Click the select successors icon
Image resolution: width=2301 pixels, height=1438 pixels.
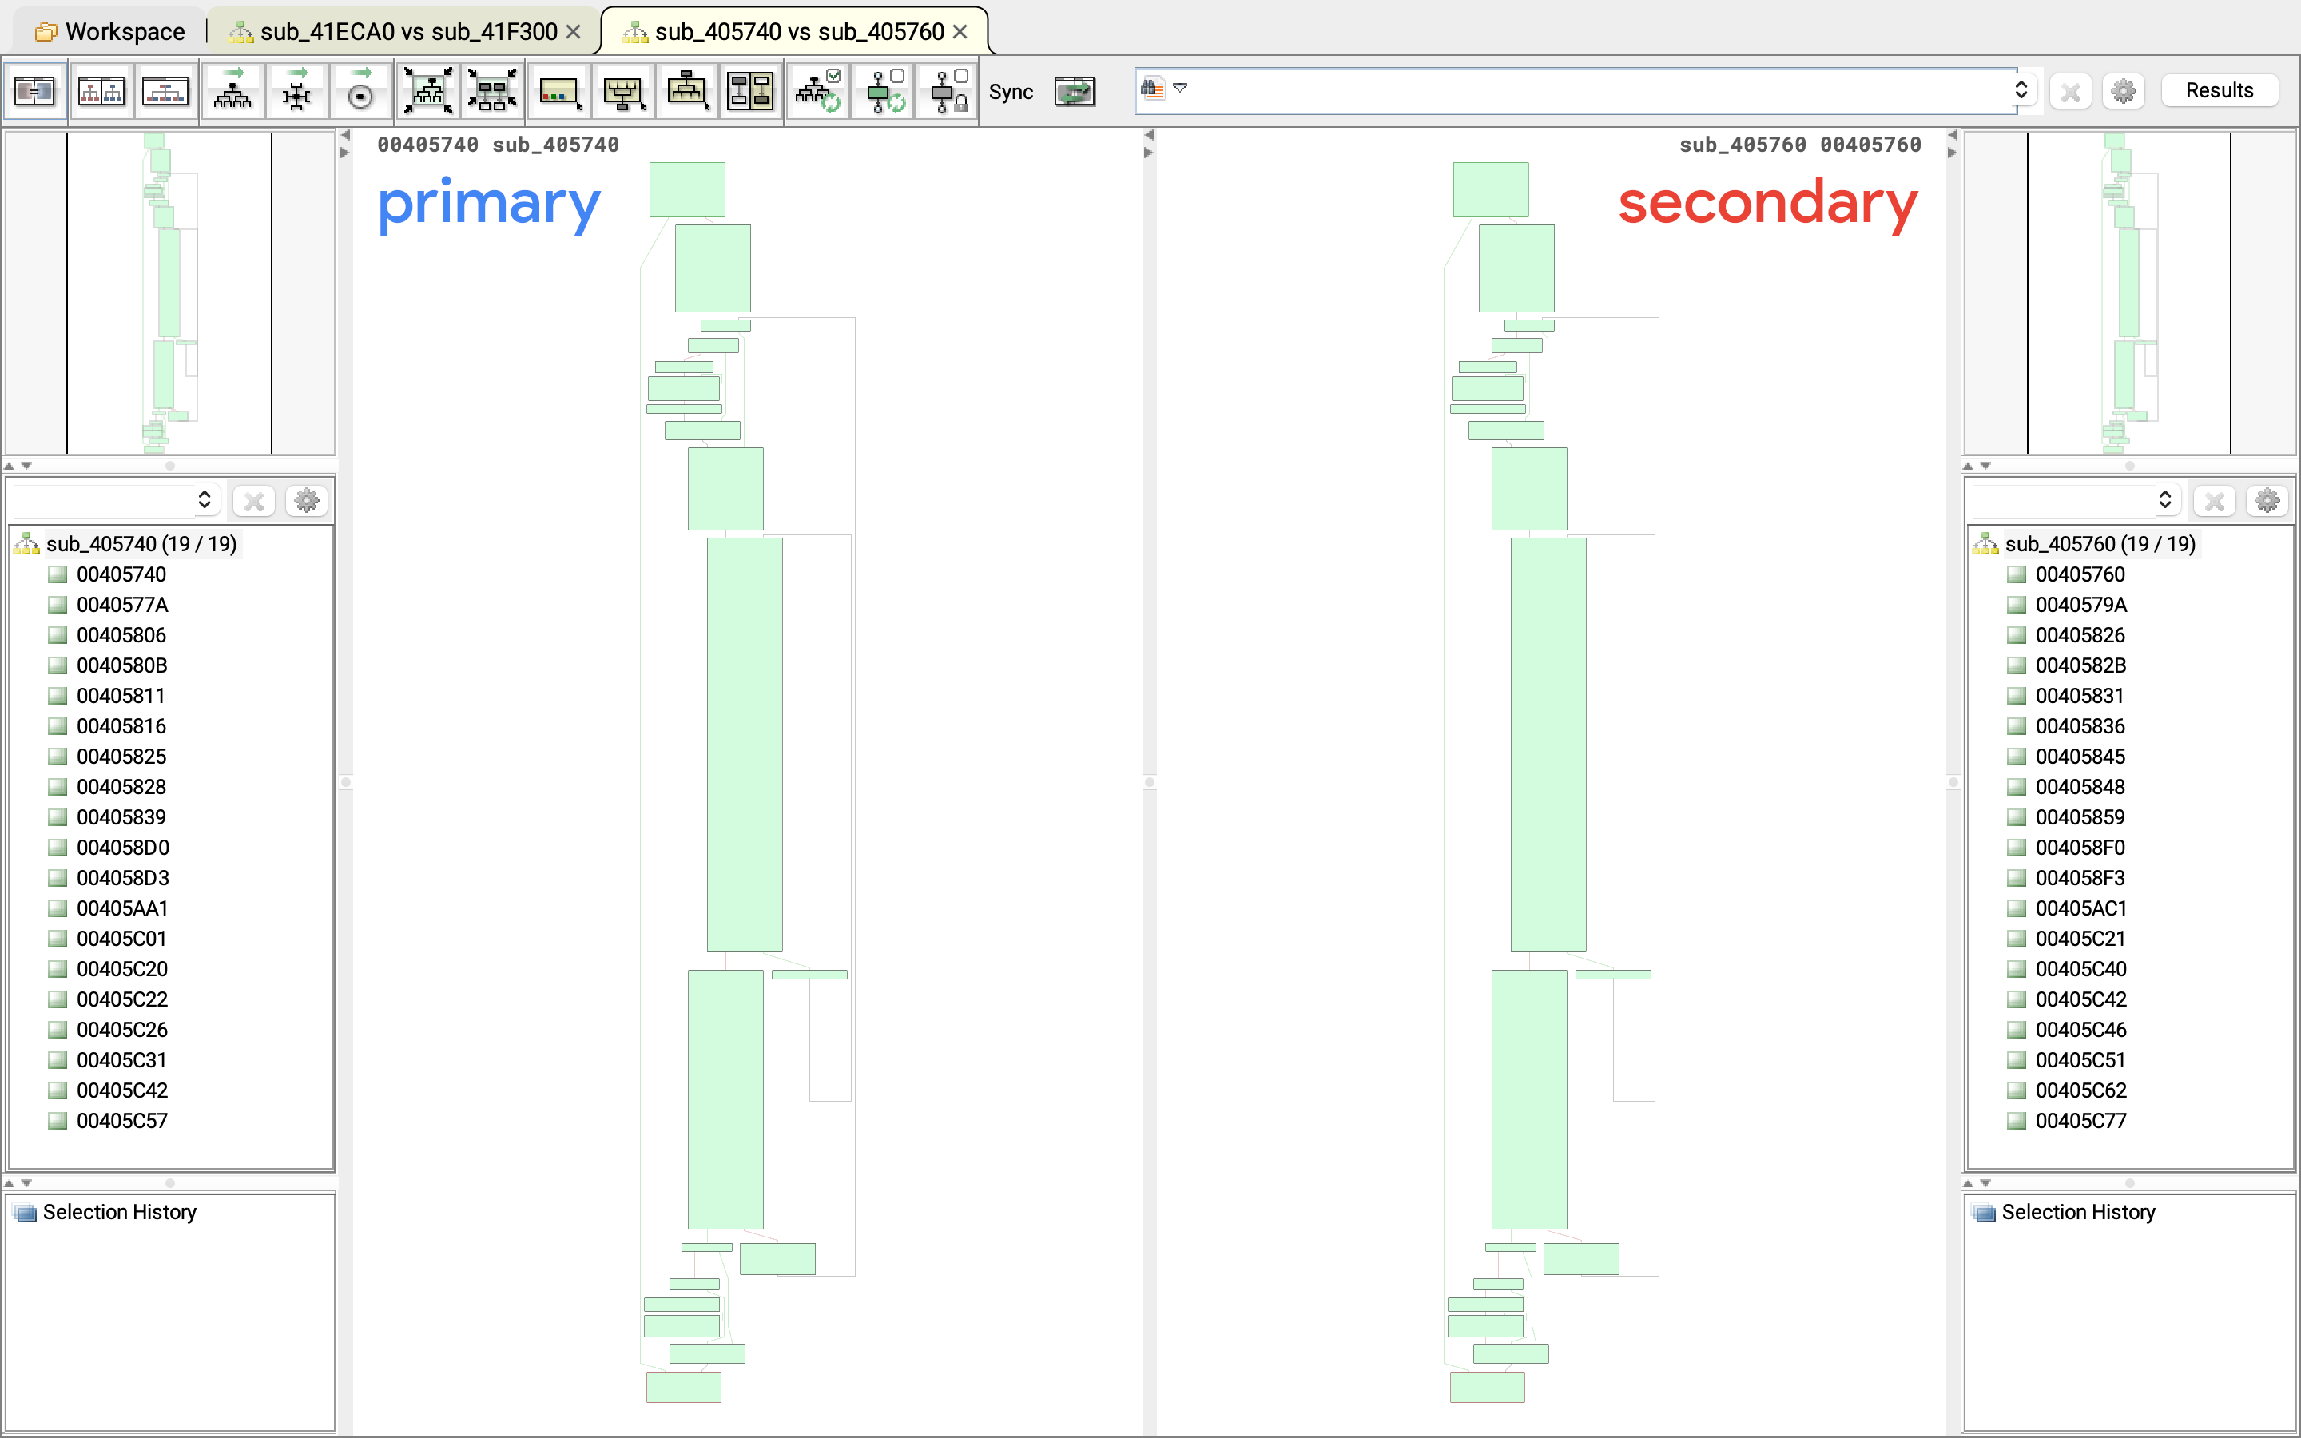(x=686, y=92)
